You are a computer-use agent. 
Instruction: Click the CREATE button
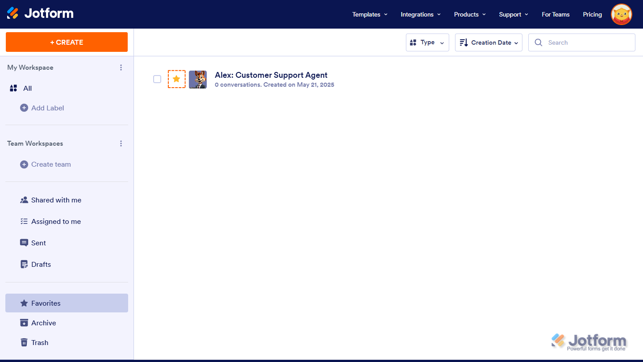pos(66,42)
